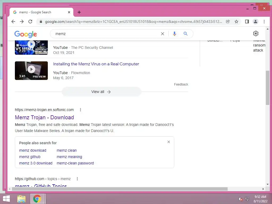
Task: Click the address bar URL
Action: point(133,22)
